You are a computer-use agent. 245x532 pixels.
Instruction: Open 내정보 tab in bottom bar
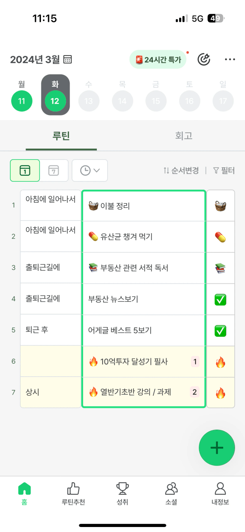coord(220,494)
